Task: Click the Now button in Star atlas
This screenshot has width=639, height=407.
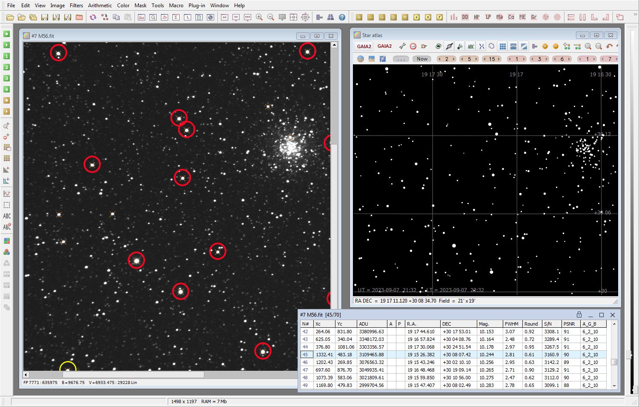Action: [422, 59]
